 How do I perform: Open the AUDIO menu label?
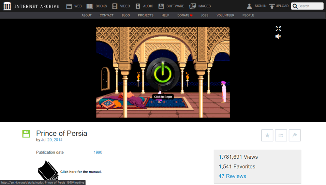tap(148, 6)
